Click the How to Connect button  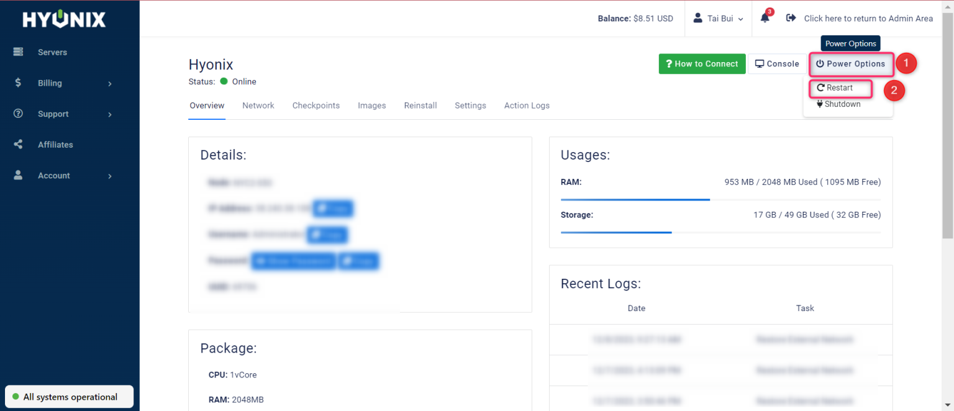point(702,64)
